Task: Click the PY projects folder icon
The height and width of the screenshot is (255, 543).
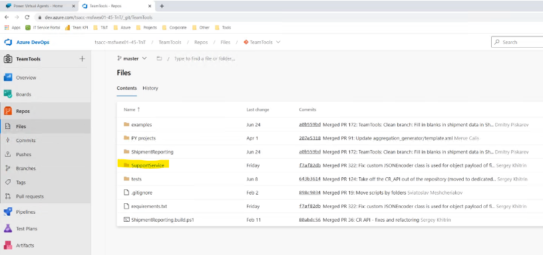Action: click(126, 138)
